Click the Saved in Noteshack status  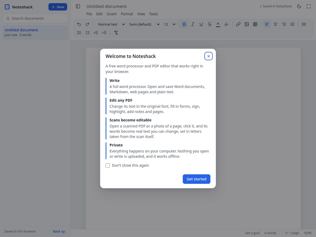(x=275, y=6)
